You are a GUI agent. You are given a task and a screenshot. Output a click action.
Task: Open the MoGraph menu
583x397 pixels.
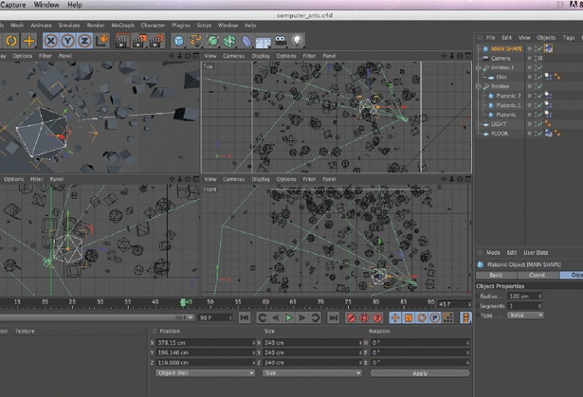[123, 26]
